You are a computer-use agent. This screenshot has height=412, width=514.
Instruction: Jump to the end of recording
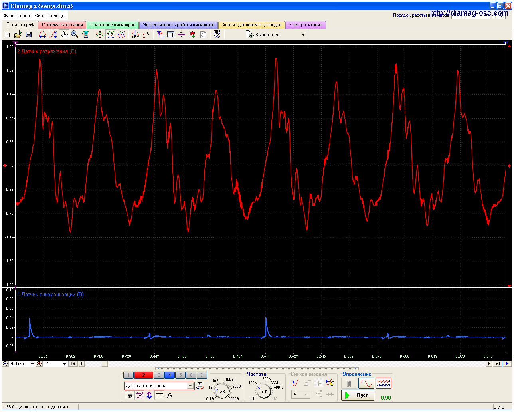click(x=497, y=364)
